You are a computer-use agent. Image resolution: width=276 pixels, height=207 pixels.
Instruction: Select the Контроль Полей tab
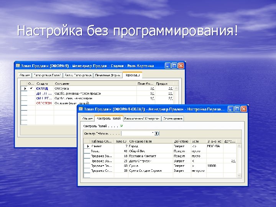coord(108,118)
